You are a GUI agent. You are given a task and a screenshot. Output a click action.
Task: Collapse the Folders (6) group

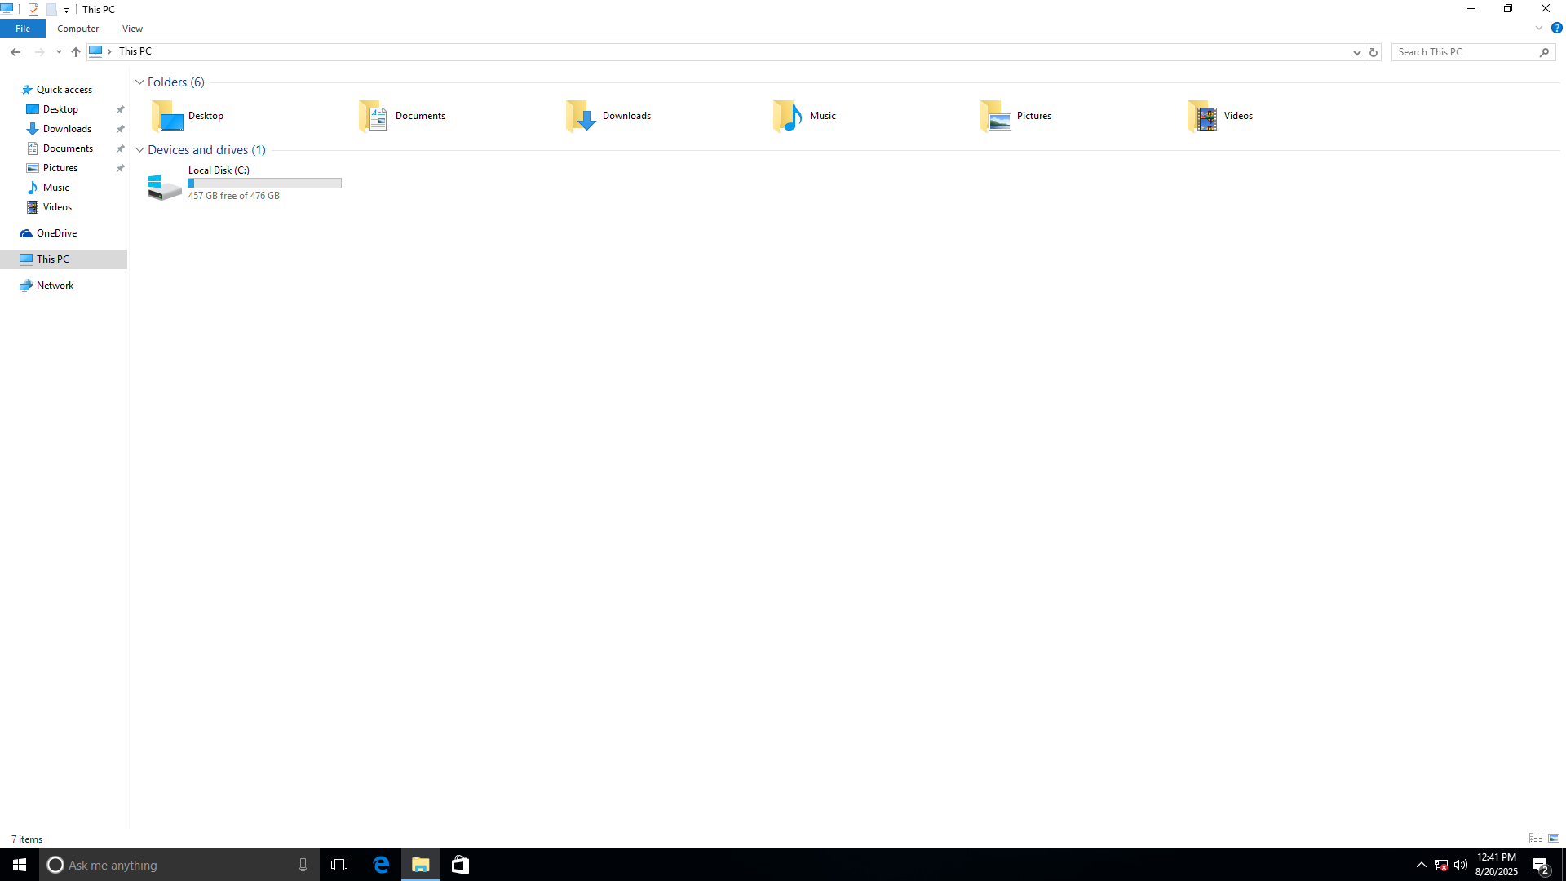139,82
